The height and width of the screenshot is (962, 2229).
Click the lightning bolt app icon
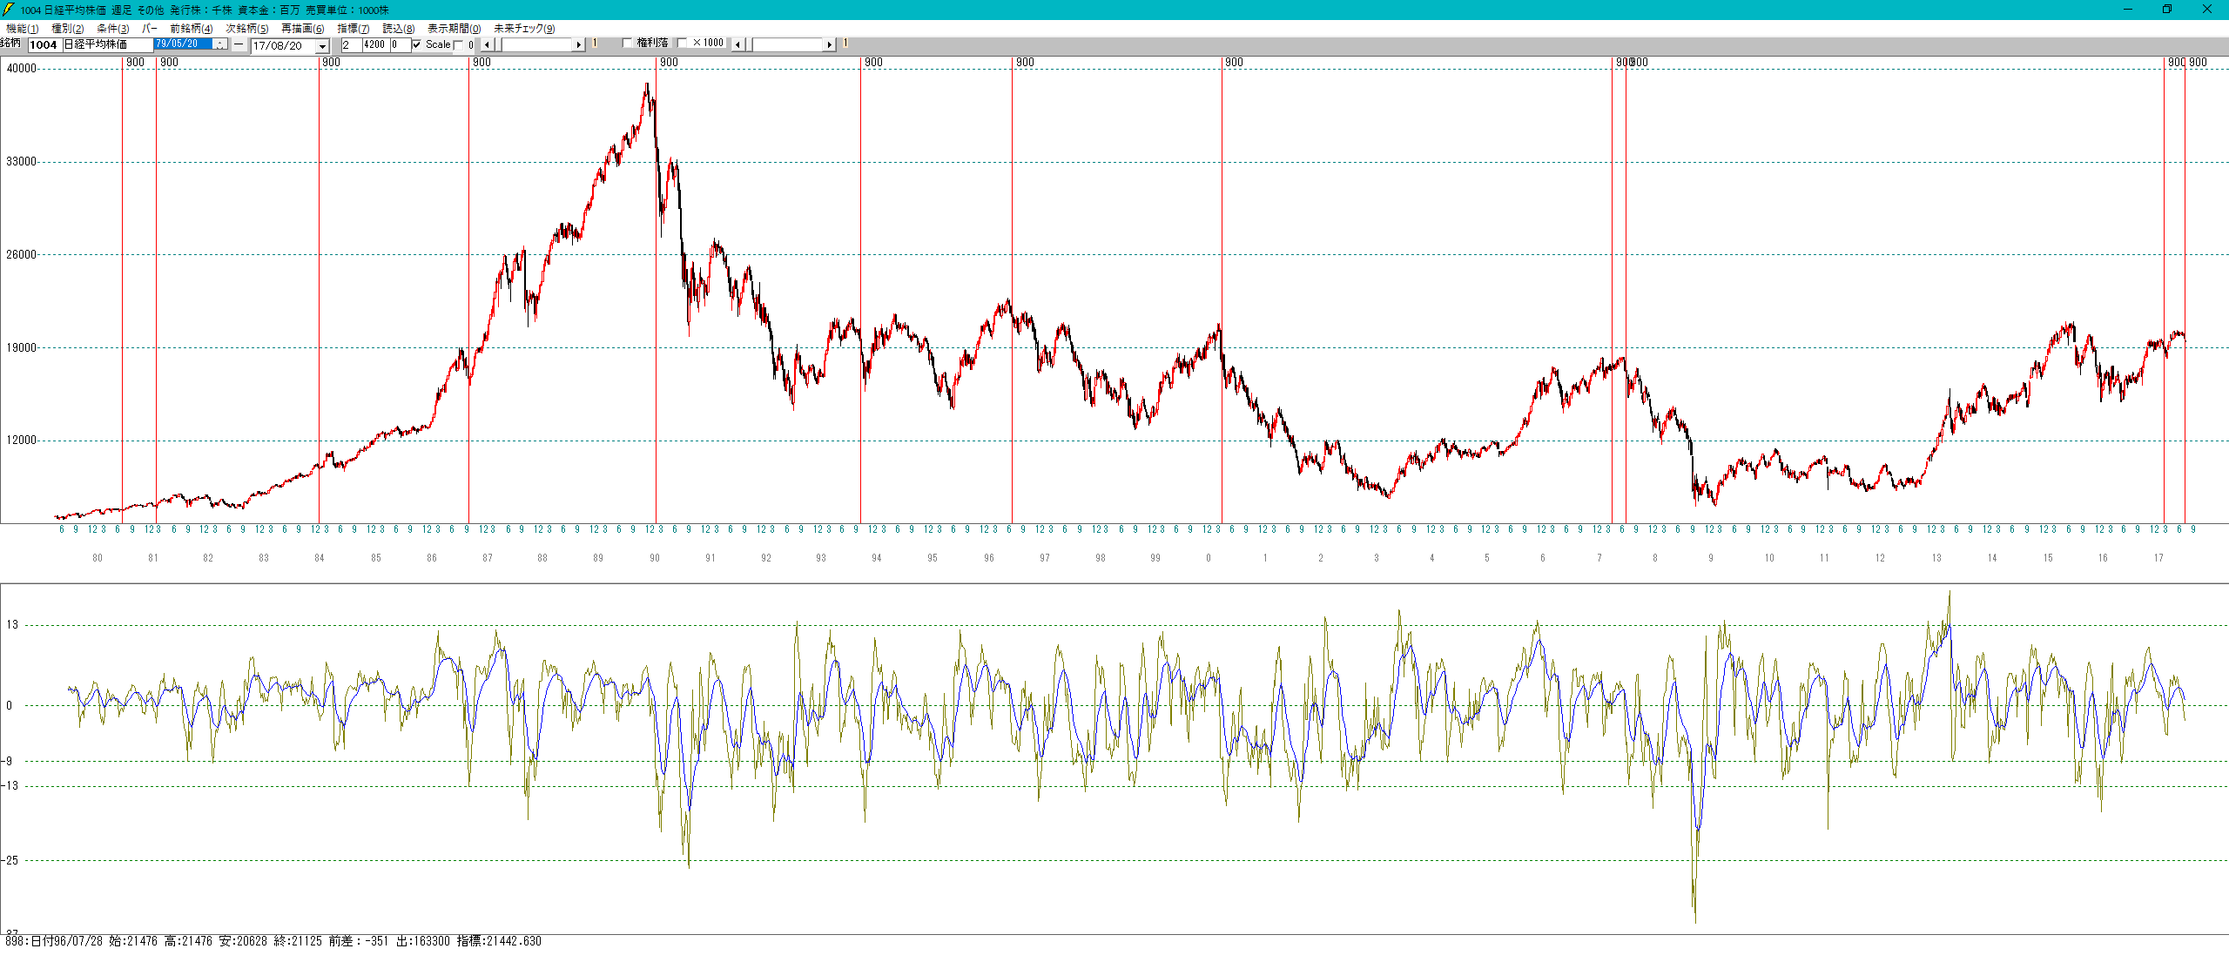click(9, 10)
